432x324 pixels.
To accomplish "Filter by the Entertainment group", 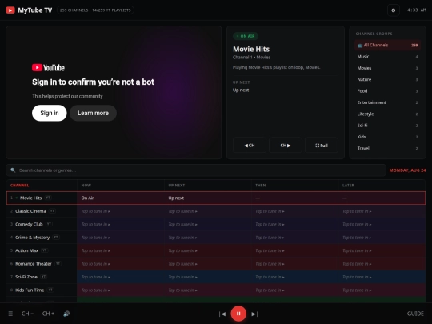I will tap(387, 102).
